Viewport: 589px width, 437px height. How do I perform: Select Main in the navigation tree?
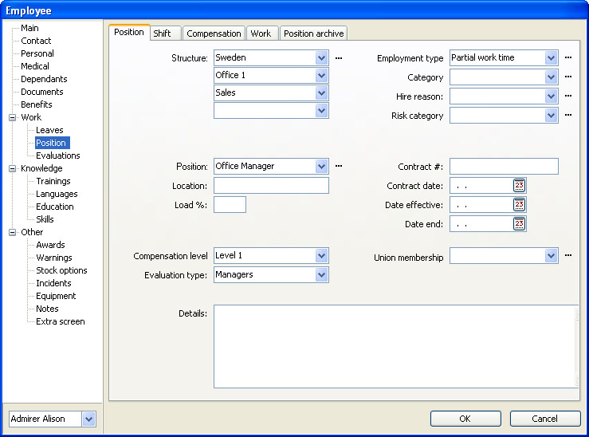[x=29, y=28]
